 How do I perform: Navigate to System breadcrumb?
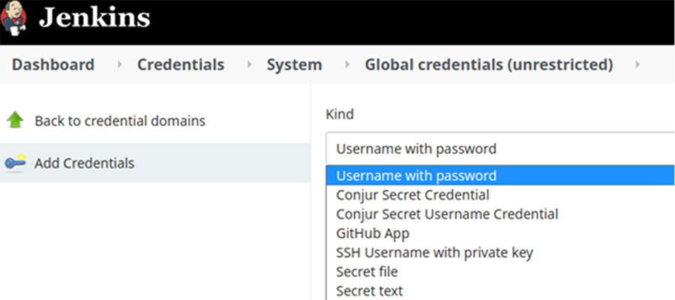[294, 64]
